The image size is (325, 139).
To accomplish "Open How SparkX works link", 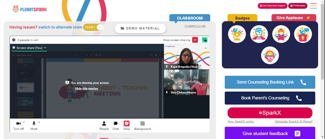I will pyautogui.click(x=240, y=122).
